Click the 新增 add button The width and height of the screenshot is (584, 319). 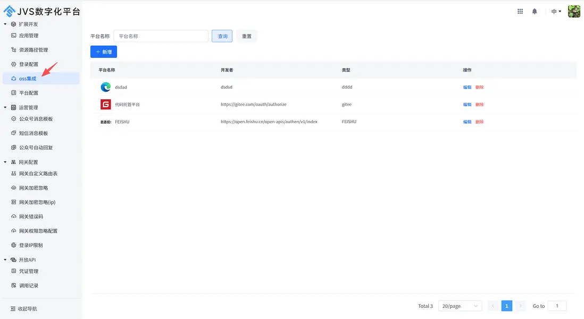104,51
